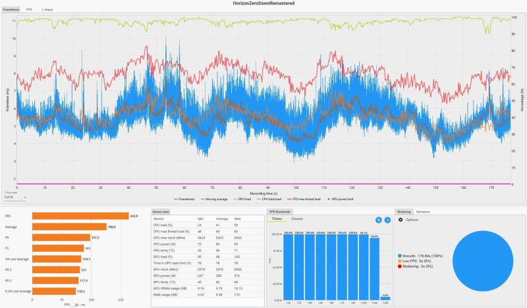
Task: Toggle the FPS / ms switch
Action: (x=75, y=305)
